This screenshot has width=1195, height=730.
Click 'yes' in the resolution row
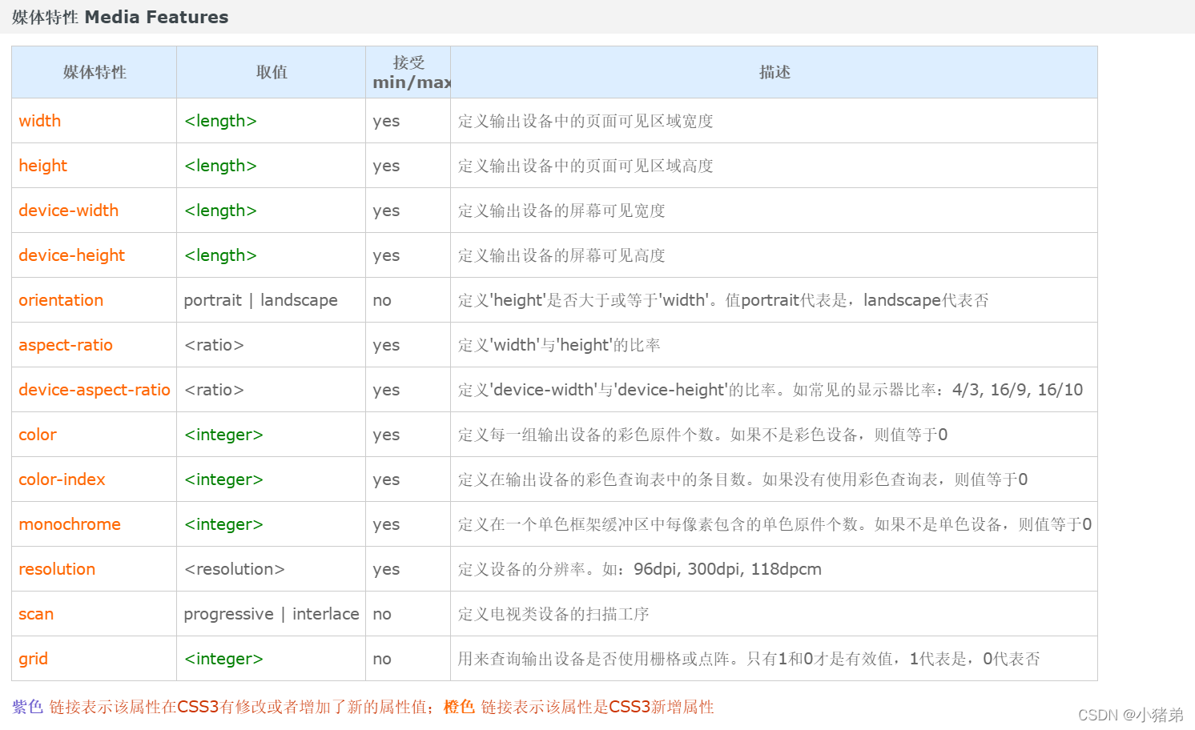click(x=386, y=570)
